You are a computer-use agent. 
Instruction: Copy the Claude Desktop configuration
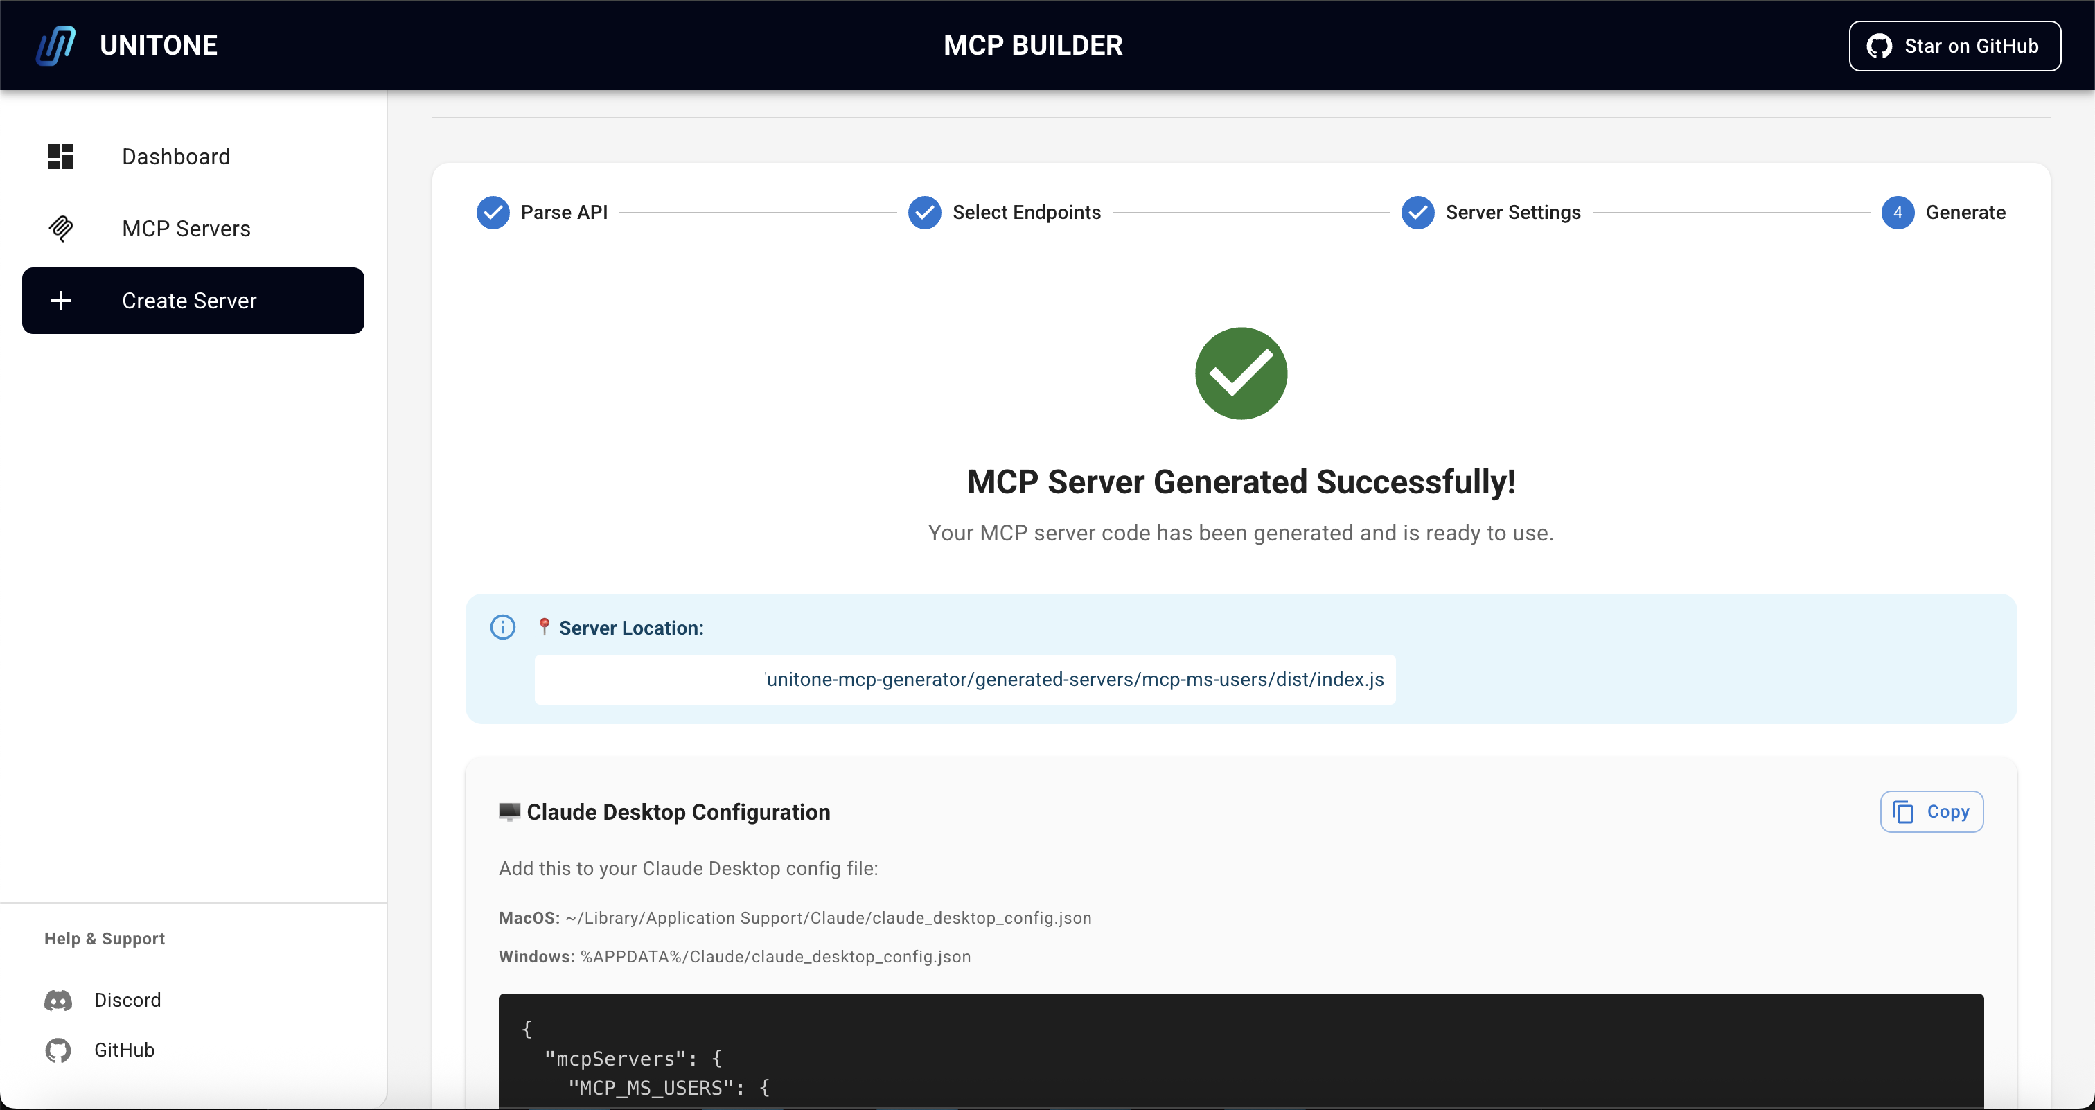1932,811
